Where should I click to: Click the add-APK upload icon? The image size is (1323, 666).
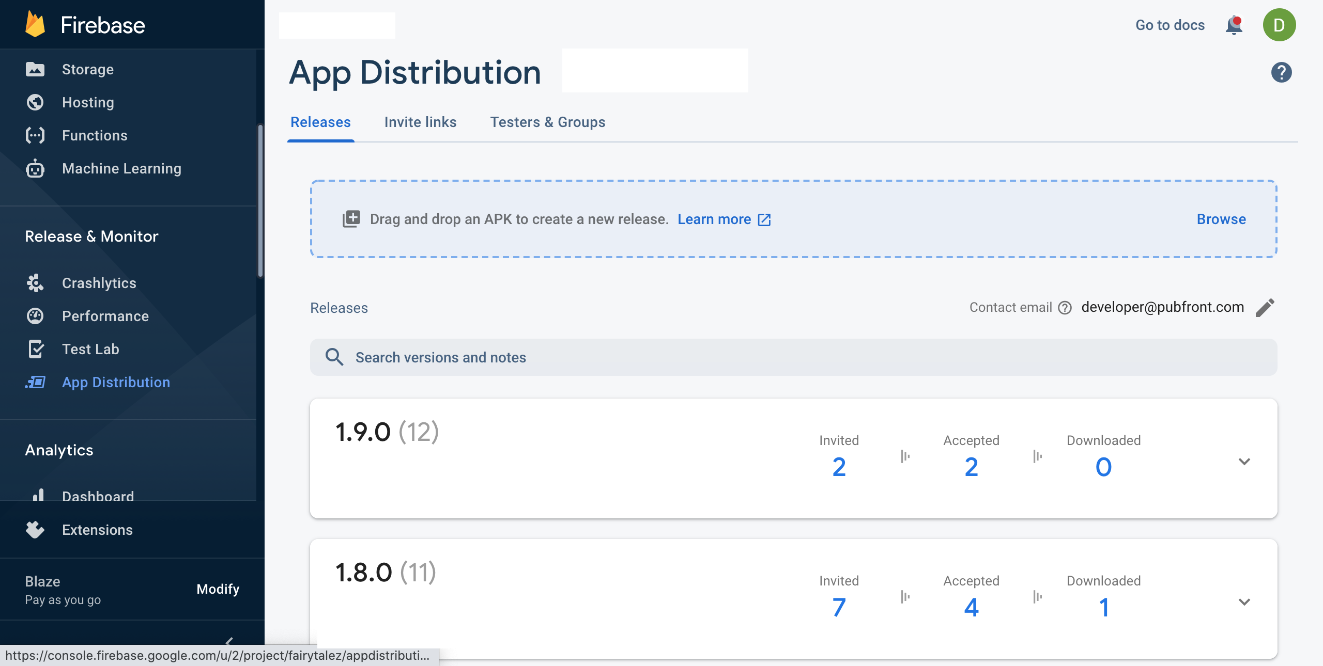[x=351, y=219]
